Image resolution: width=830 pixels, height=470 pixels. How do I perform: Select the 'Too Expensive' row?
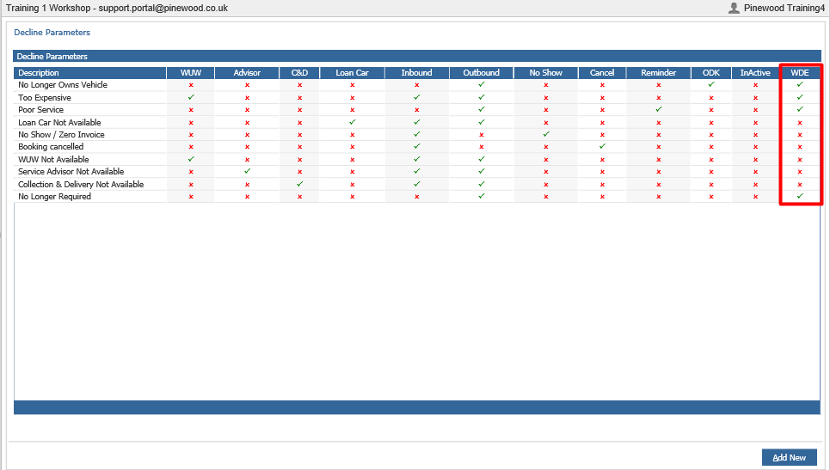(x=417, y=97)
